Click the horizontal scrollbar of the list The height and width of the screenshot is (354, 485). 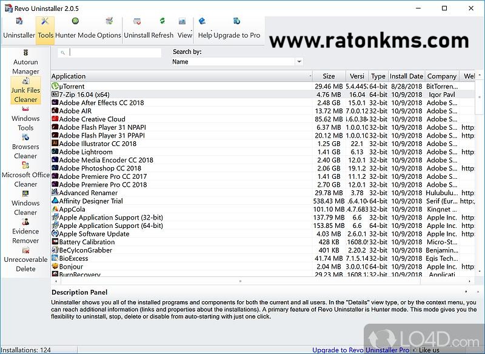(x=240, y=281)
